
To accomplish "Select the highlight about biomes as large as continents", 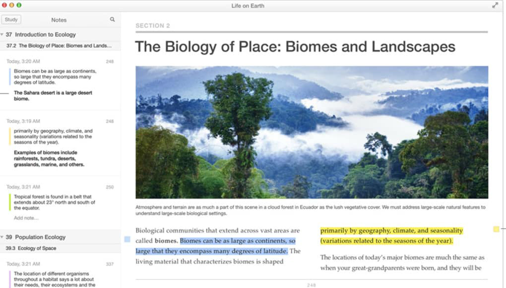I will 55,77.
